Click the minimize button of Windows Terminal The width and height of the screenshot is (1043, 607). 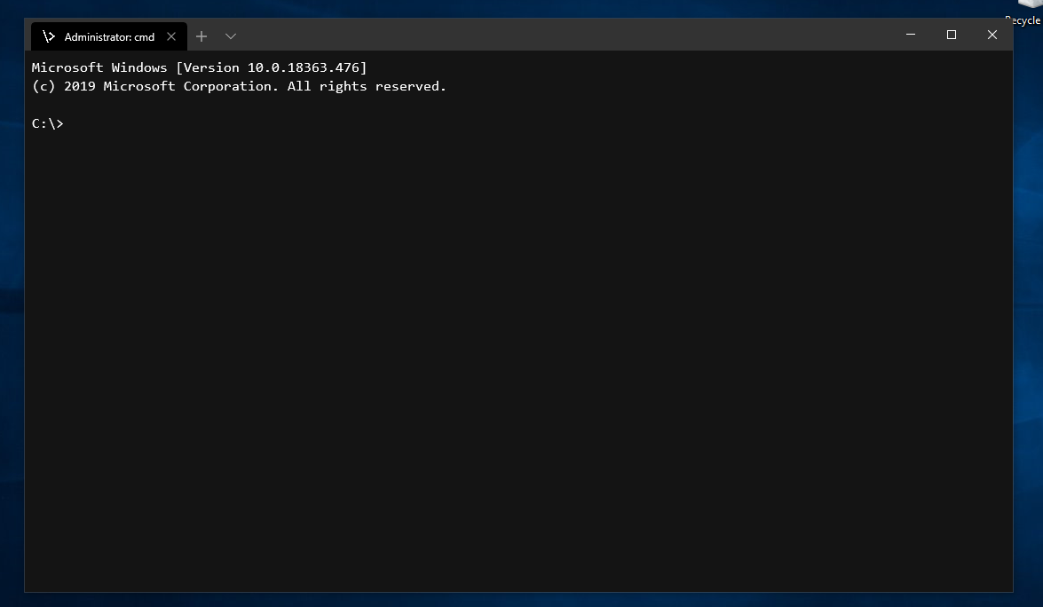tap(910, 35)
